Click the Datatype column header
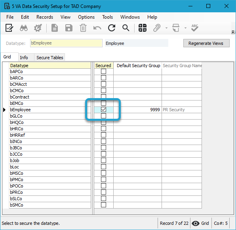 point(50,66)
